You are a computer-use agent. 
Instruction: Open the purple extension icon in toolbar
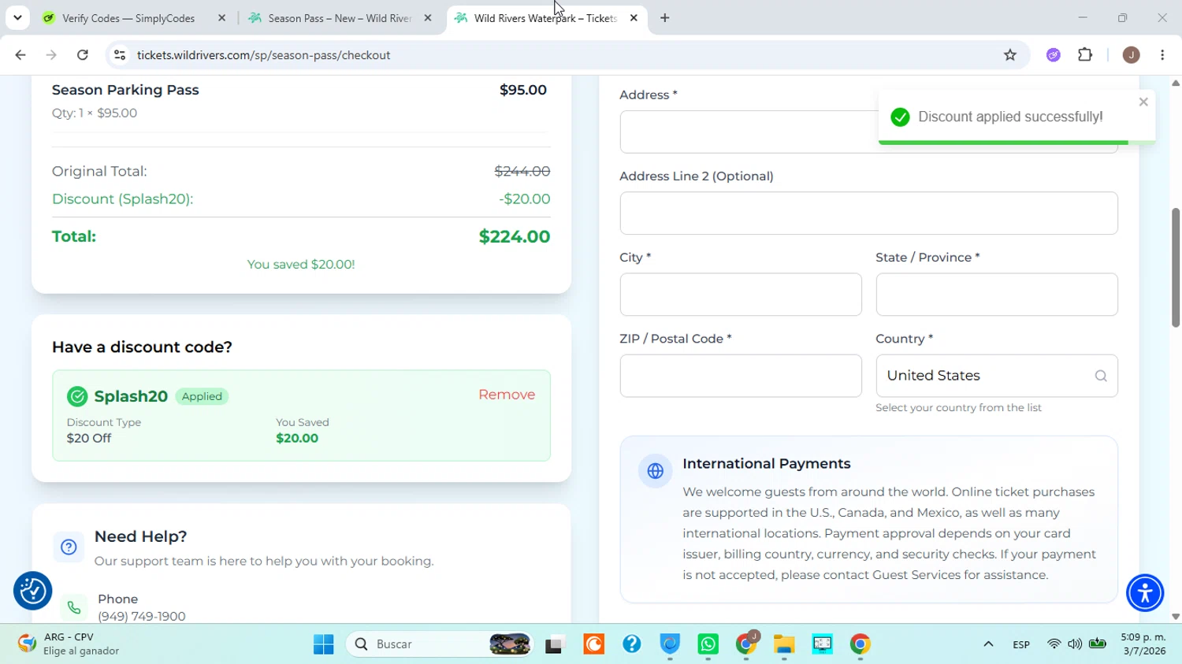[x=1054, y=55]
